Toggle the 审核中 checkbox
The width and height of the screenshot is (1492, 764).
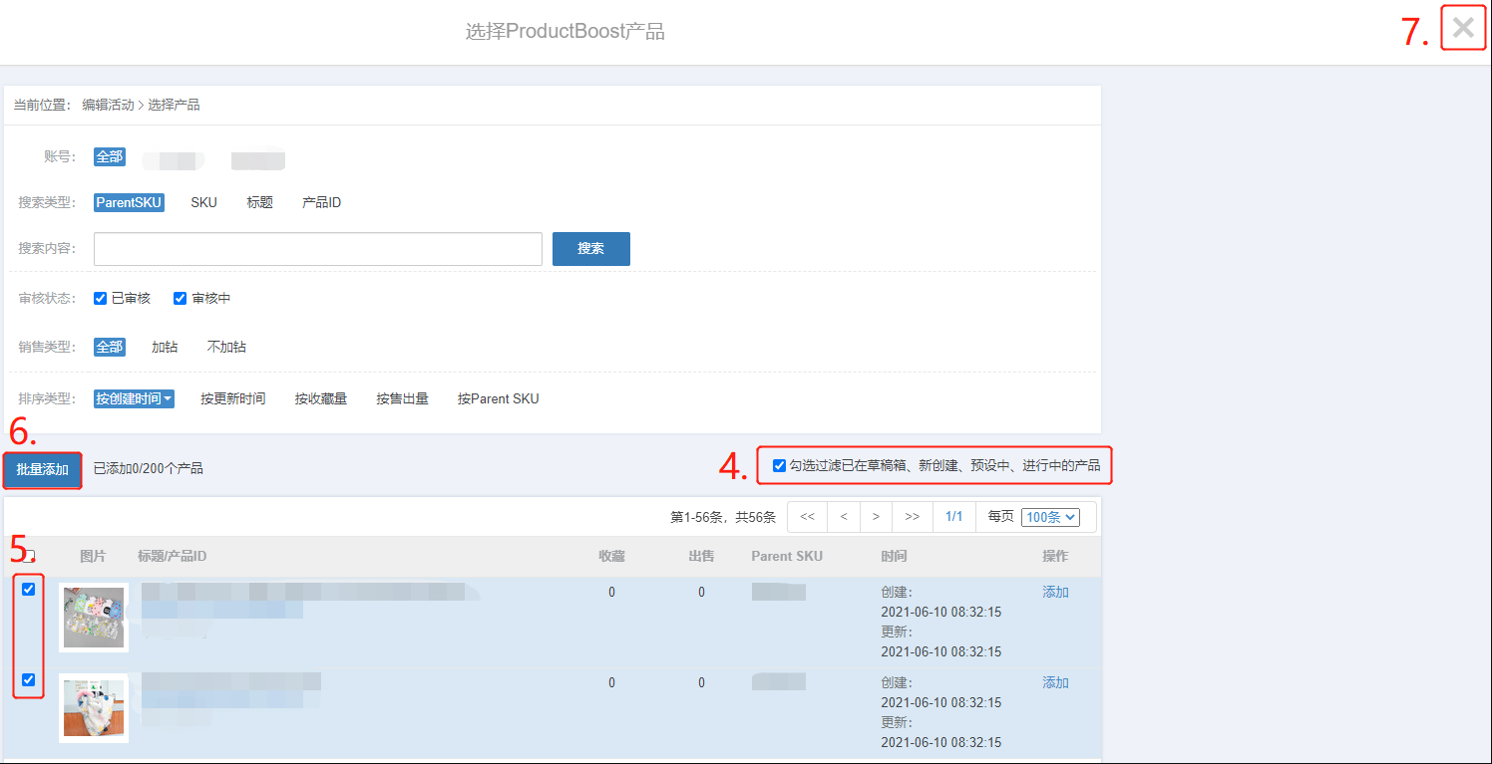(x=180, y=298)
